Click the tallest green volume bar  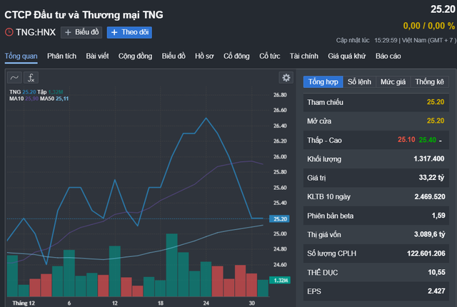tap(171, 265)
